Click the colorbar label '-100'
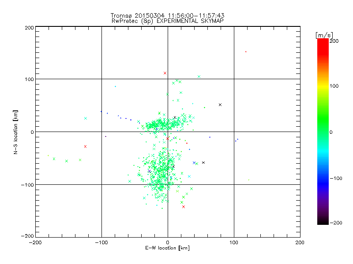Image resolution: width=353 pixels, height=264 pixels. (336, 178)
